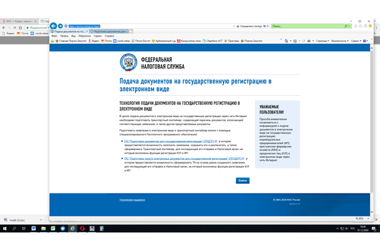The width and height of the screenshot is (380, 252).
Task: Open File Explorer from the taskbar
Action: pyautogui.click(x=43, y=228)
